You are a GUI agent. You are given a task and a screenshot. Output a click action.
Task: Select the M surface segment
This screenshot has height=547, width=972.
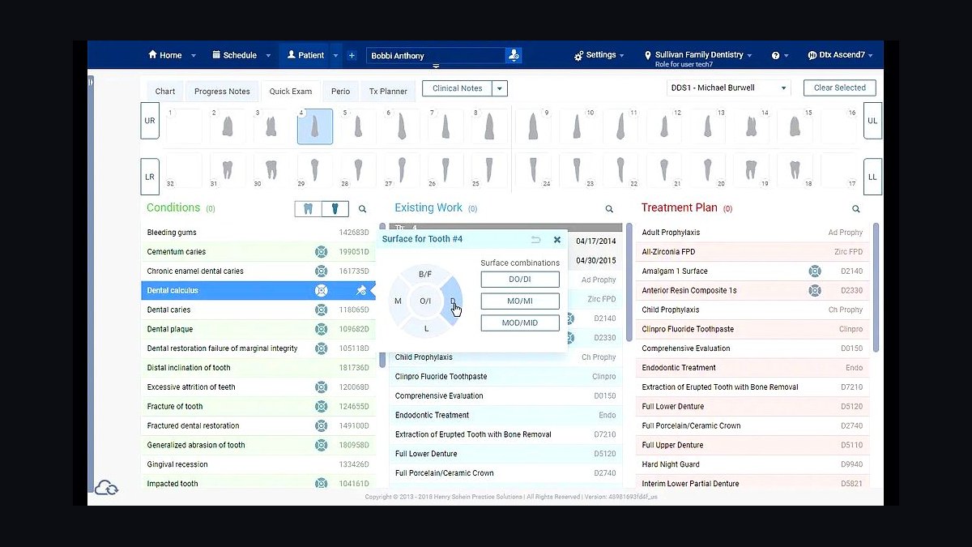pyautogui.click(x=398, y=301)
